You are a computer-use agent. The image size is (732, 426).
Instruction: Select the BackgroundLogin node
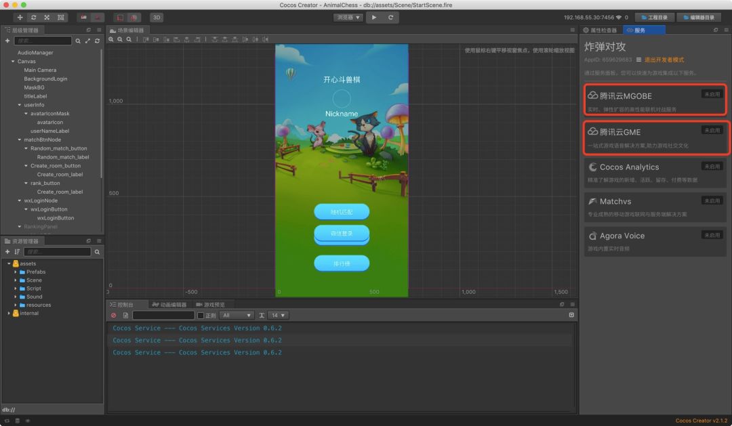46,79
